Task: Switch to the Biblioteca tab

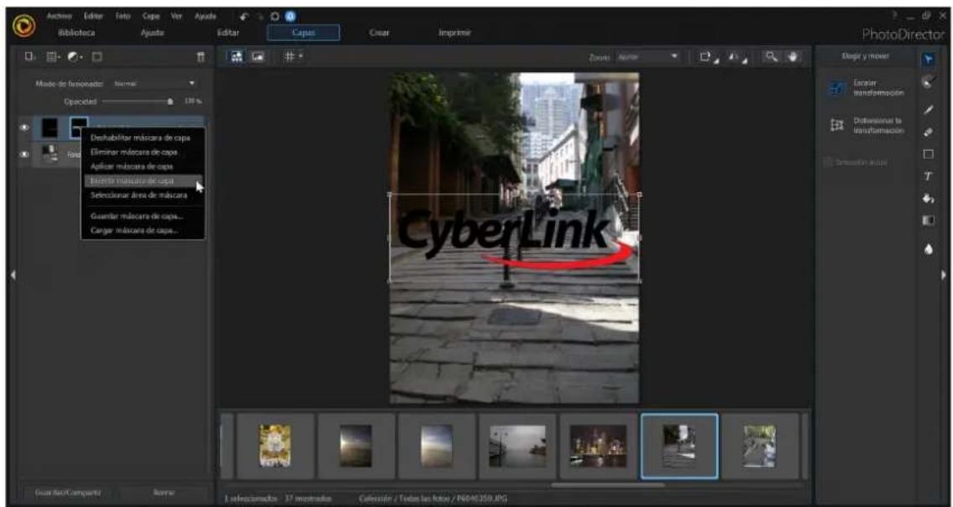Action: [x=76, y=33]
